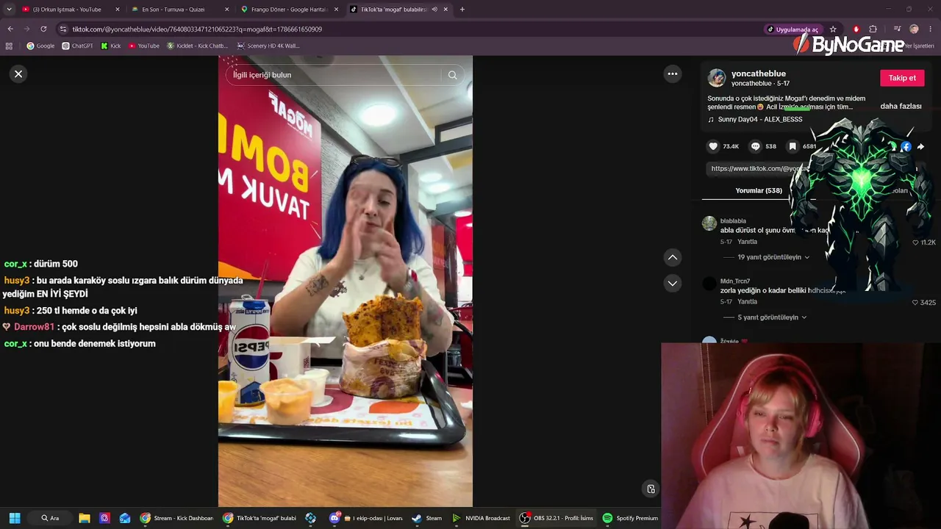Bookmark this page with the star icon
The image size is (941, 529).
coord(833,29)
